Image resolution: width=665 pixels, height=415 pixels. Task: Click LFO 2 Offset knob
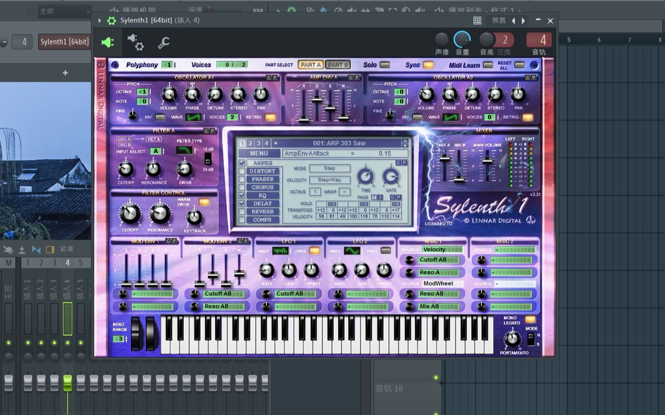(384, 270)
